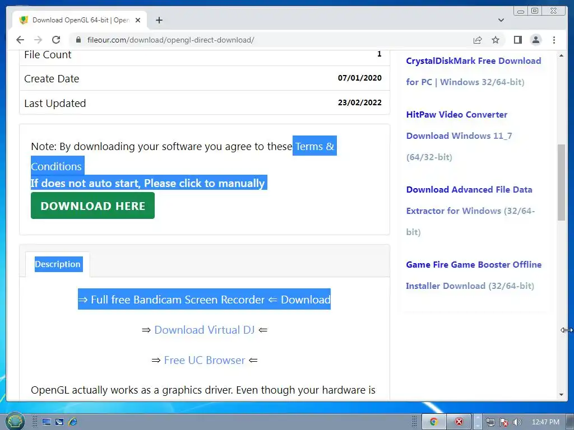This screenshot has width=574, height=430.
Task: Open the browser side panel
Action: click(517, 40)
